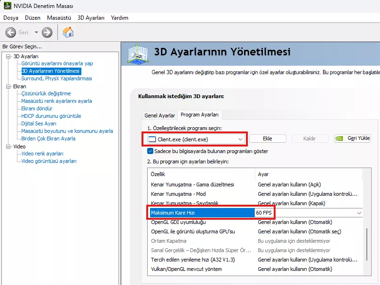Click the Back arrow icon

(11, 32)
